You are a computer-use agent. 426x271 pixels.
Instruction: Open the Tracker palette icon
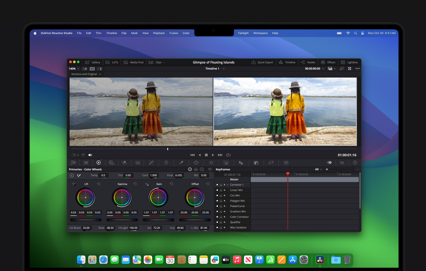[211, 163]
